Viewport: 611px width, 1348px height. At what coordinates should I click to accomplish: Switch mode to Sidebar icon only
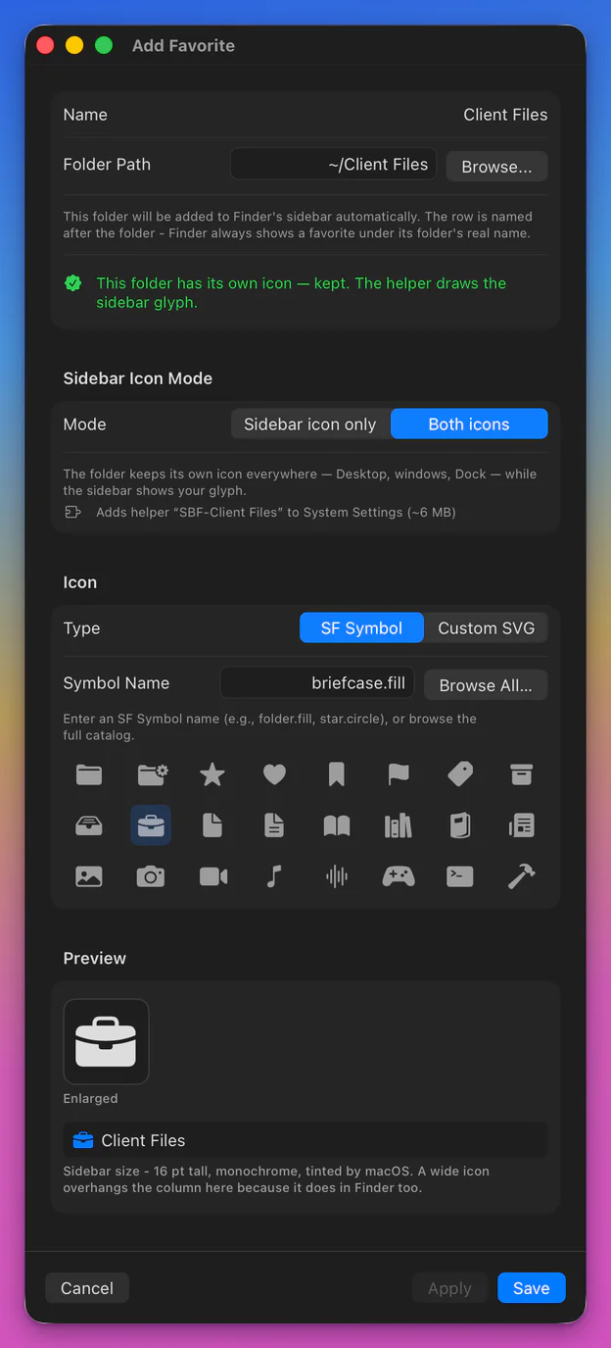click(310, 424)
